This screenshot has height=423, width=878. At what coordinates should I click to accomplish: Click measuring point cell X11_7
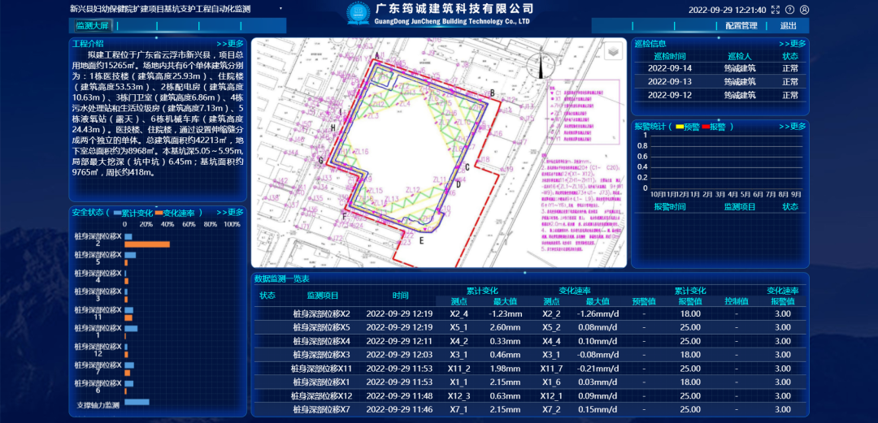pyautogui.click(x=551, y=368)
